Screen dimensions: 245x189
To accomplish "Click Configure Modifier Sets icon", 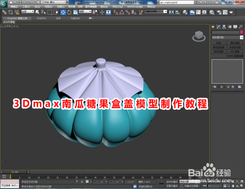I will click(x=240, y=87).
